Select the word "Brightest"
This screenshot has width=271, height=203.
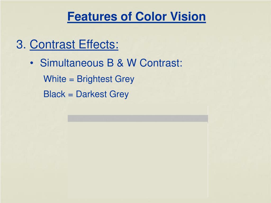pyautogui.click(x=94, y=79)
